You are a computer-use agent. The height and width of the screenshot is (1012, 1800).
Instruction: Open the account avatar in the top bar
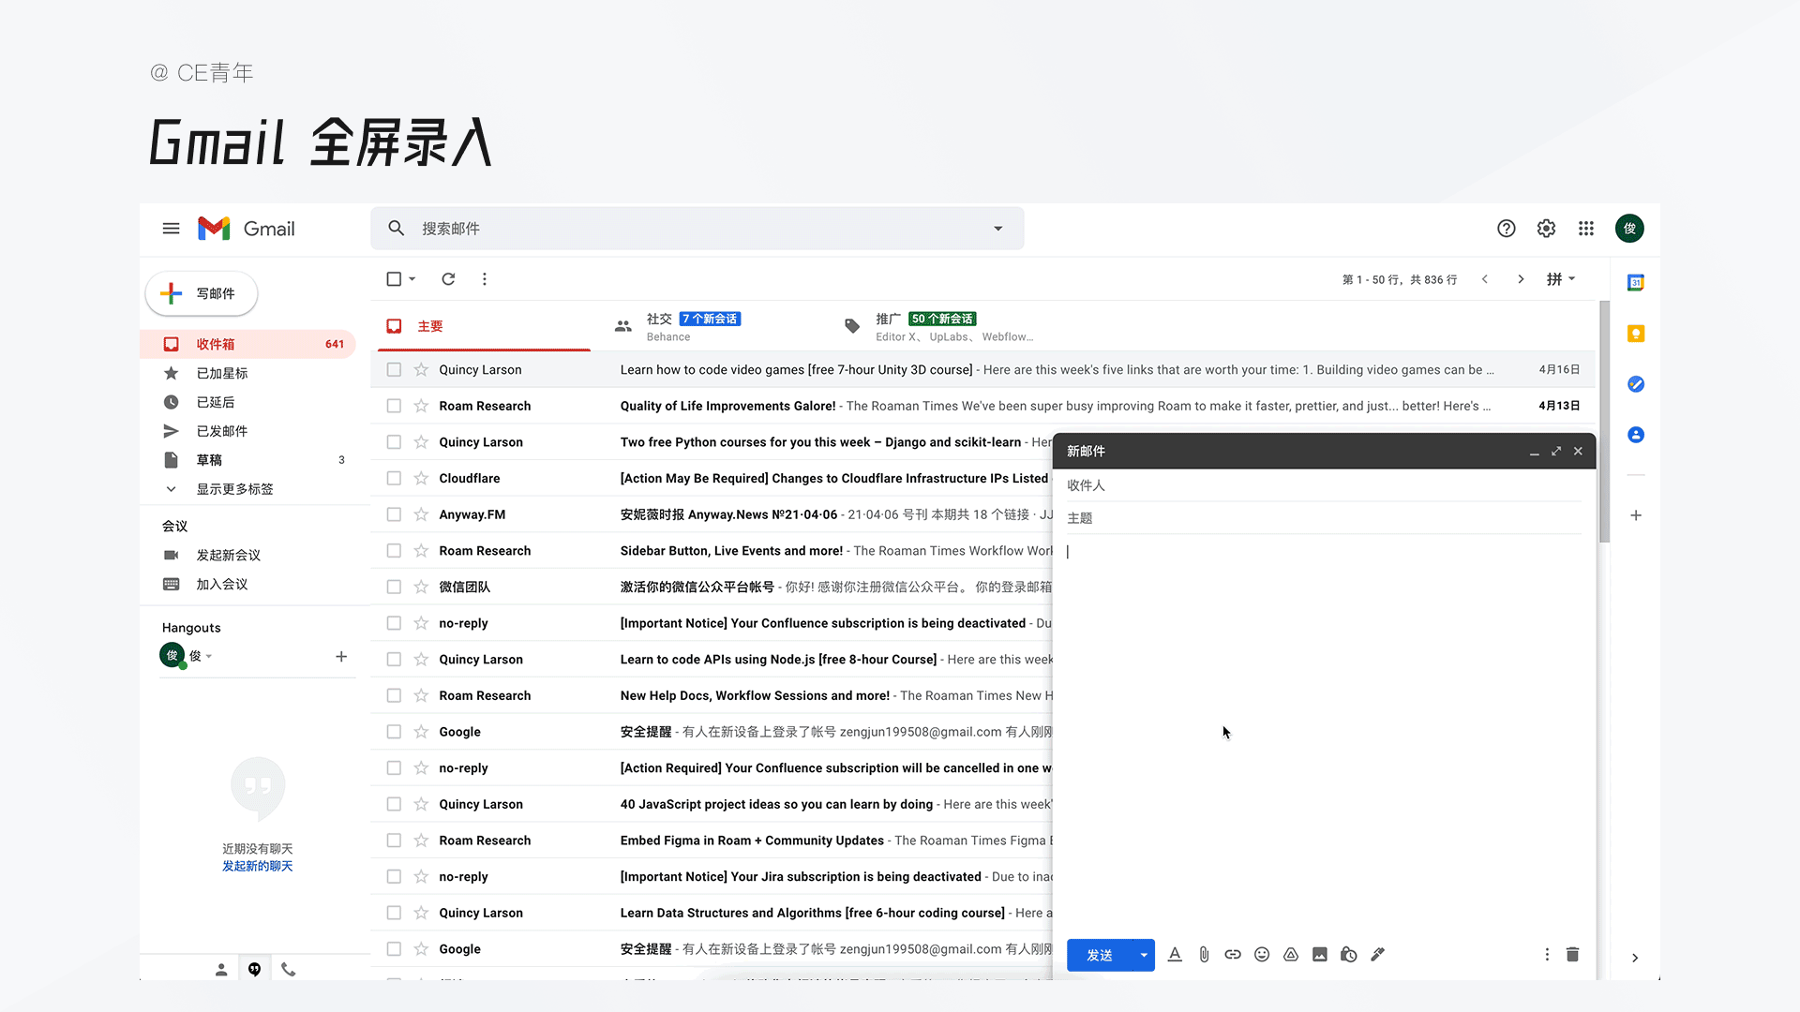[x=1629, y=229]
